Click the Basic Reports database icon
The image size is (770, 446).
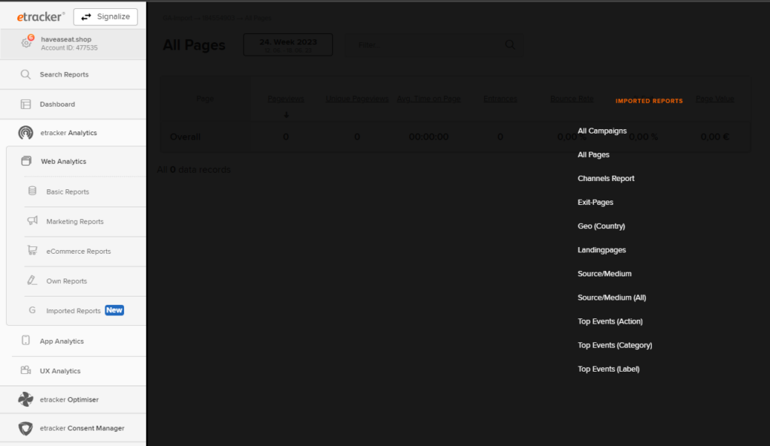tap(32, 191)
